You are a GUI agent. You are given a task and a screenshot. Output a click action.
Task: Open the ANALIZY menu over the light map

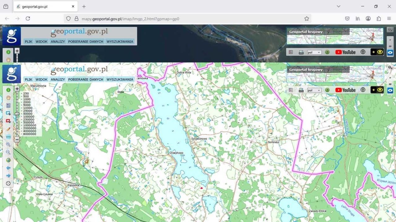tap(58, 79)
